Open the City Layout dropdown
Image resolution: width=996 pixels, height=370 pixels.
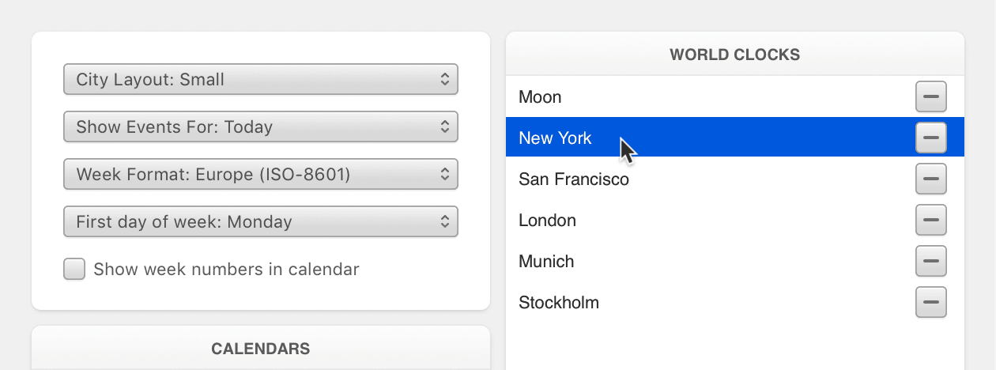261,79
